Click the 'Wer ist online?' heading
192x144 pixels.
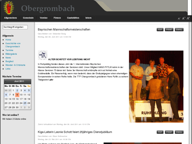(11, 115)
